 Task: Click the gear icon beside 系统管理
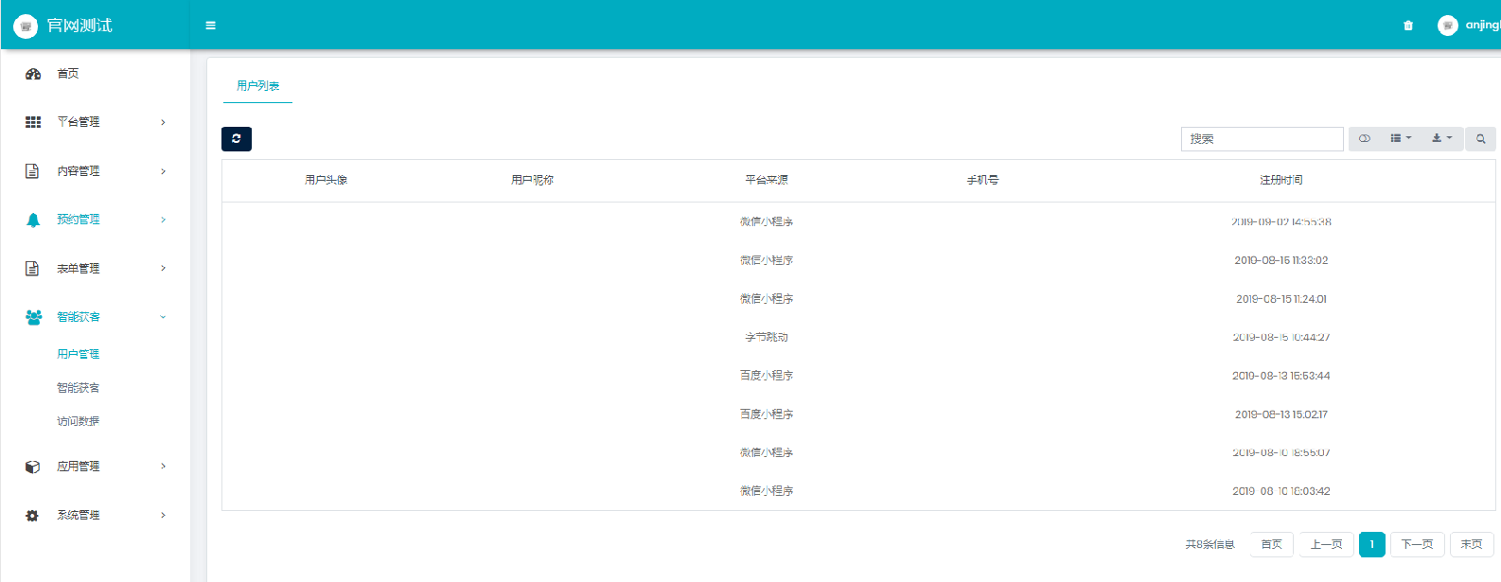[x=32, y=516]
